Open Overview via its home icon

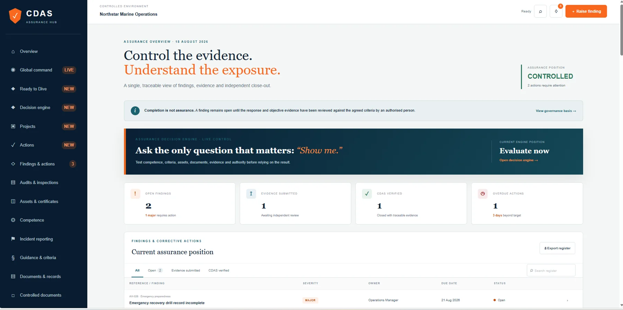click(x=13, y=51)
